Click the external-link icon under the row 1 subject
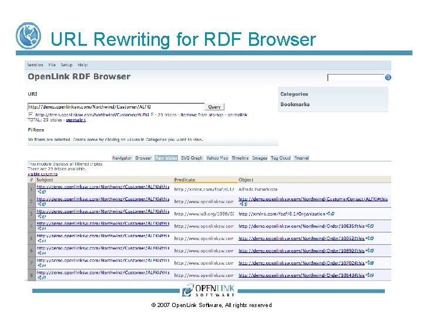The width and height of the screenshot is (423, 317). tap(44, 192)
